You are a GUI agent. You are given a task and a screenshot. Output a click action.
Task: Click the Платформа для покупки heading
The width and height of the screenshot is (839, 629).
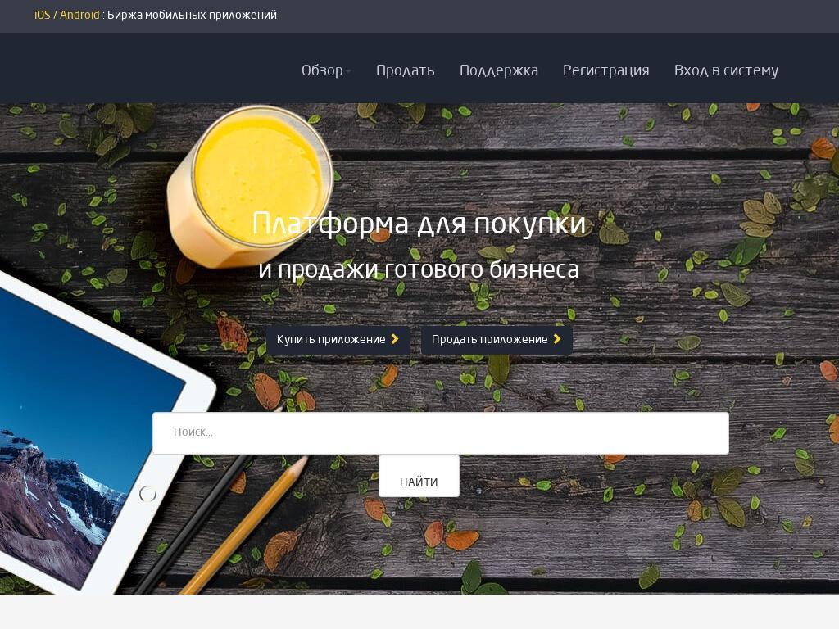click(x=419, y=223)
